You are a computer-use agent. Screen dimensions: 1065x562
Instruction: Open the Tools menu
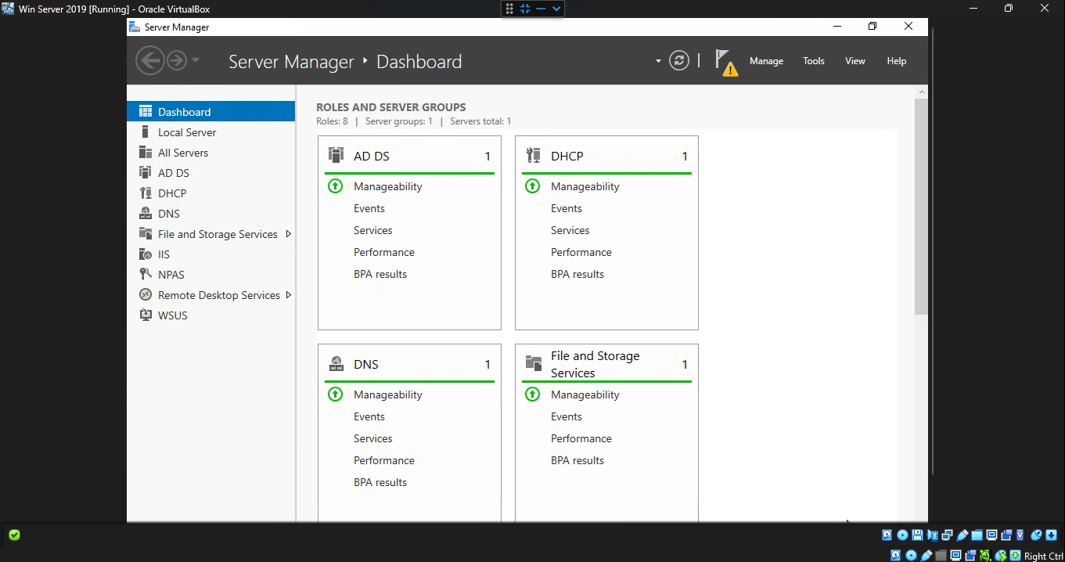pyautogui.click(x=813, y=60)
